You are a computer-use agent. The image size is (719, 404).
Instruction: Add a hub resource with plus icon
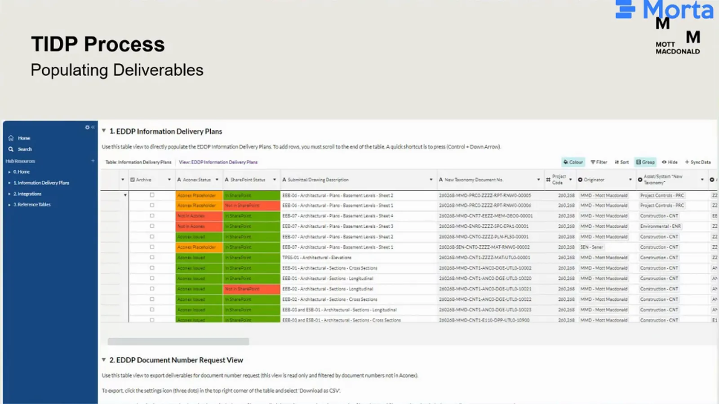[x=93, y=161]
